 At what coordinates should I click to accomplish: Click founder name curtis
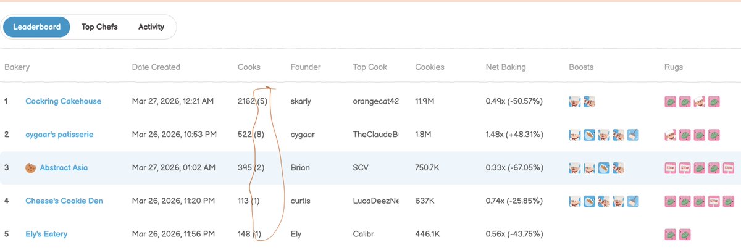pyautogui.click(x=301, y=201)
